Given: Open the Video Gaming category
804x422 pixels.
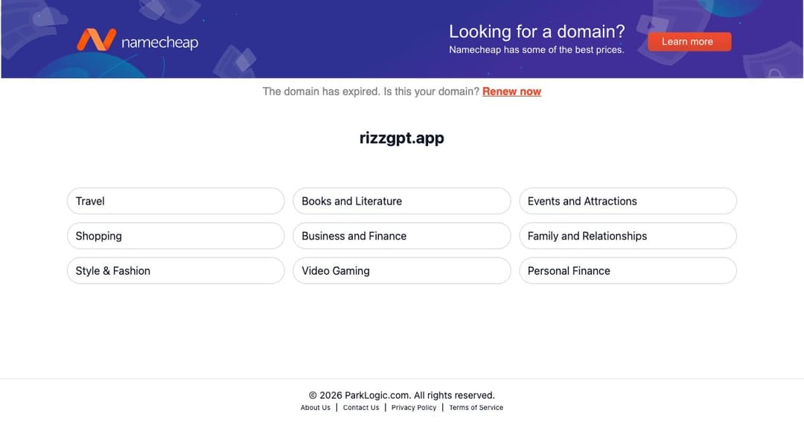Looking at the screenshot, I should coord(401,271).
